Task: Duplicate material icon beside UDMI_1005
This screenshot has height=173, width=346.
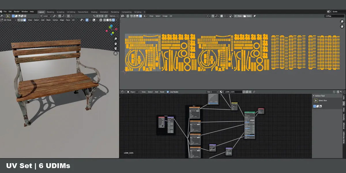Action: pos(247,92)
